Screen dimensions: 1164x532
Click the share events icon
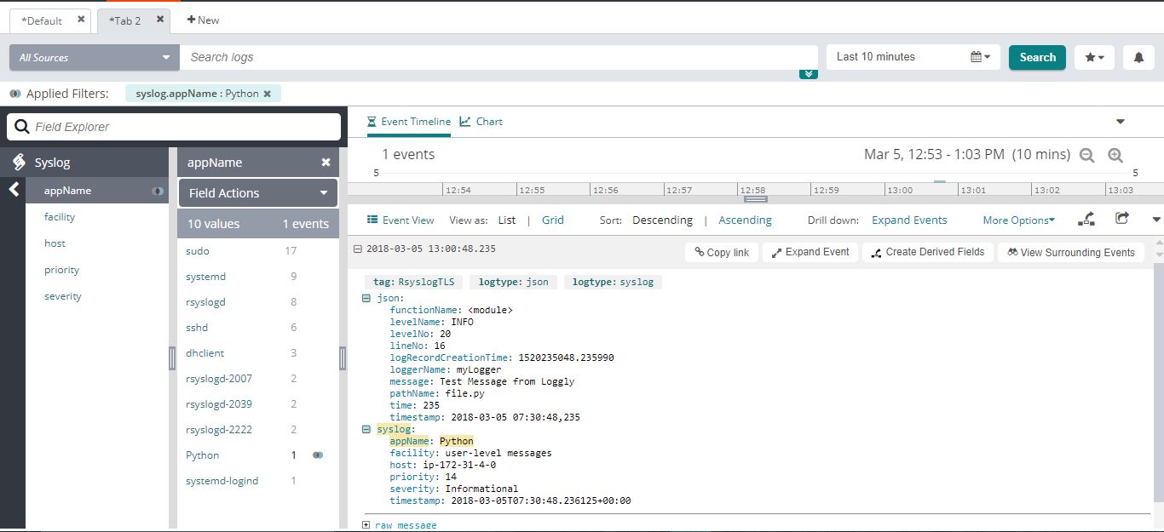click(x=1122, y=219)
